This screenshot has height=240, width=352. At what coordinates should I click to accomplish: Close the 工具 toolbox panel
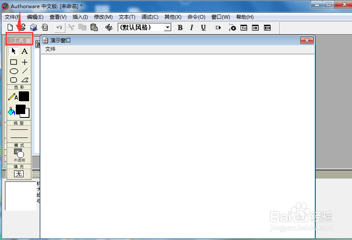tap(28, 41)
